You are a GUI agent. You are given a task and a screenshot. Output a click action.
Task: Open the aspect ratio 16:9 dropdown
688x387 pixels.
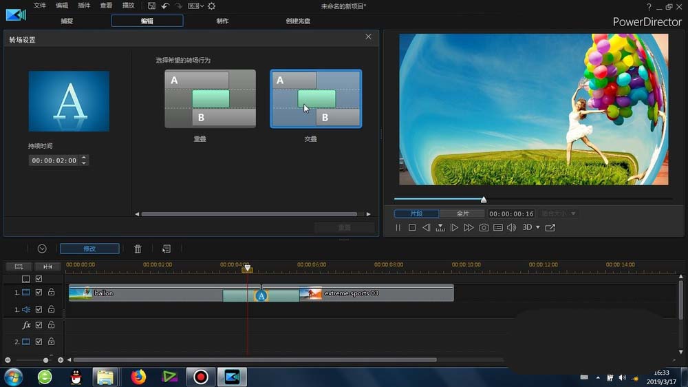[195, 6]
